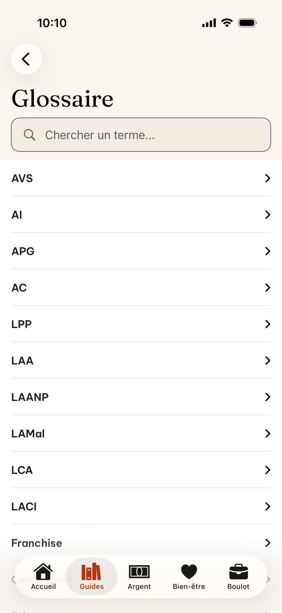Focus the Chercher un terme field
The width and height of the screenshot is (282, 613).
point(141,134)
